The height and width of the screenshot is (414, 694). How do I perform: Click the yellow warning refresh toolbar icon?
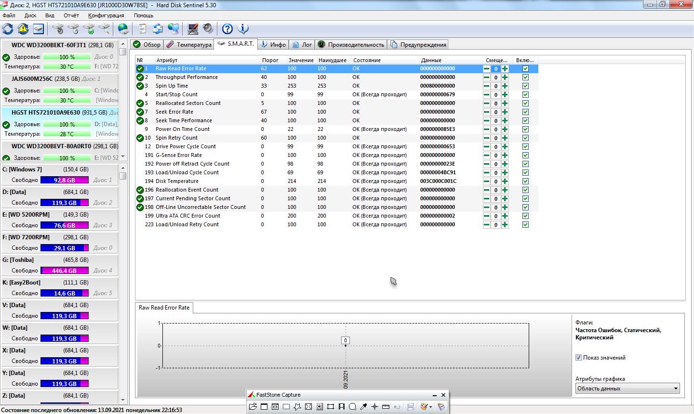tap(23, 29)
